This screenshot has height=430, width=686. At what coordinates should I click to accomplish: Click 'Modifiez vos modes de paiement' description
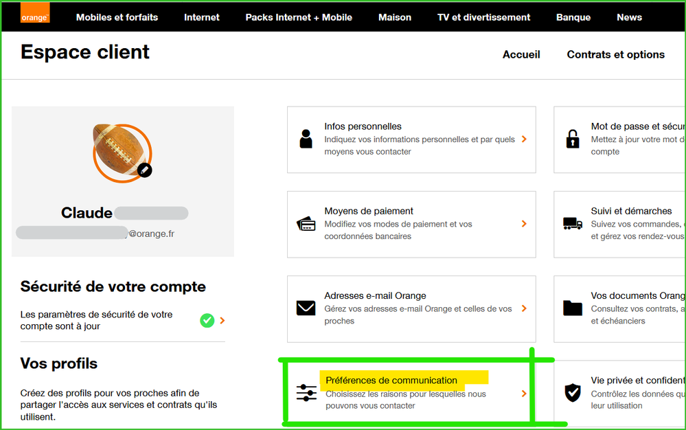(x=398, y=230)
